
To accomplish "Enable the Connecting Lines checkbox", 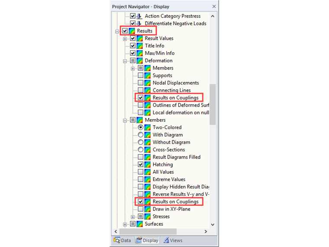I will tap(141, 90).
